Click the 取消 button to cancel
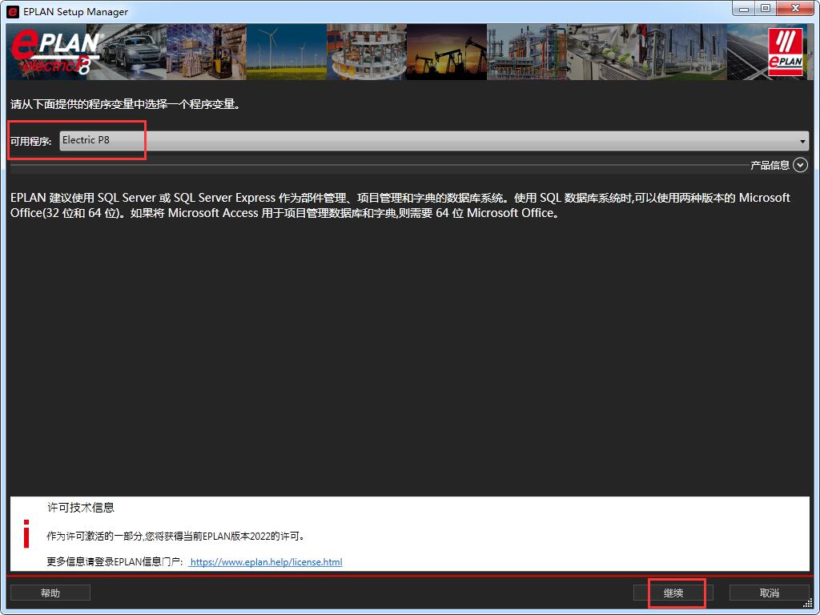 (x=769, y=593)
